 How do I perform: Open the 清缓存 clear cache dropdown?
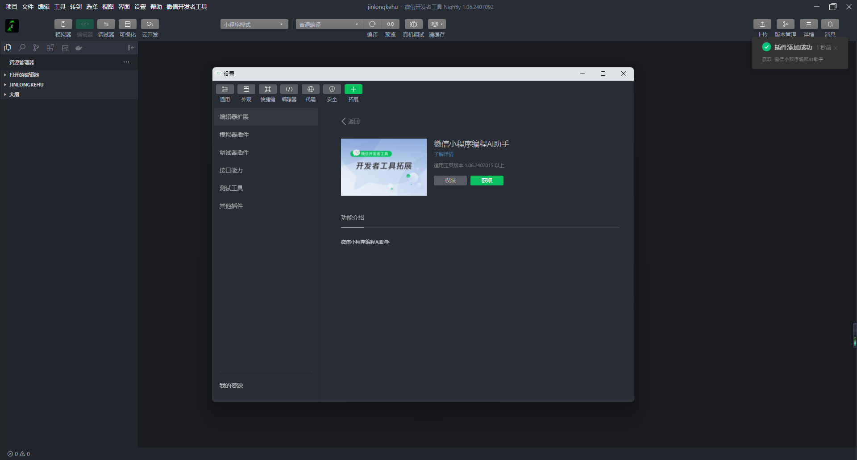tap(437, 24)
